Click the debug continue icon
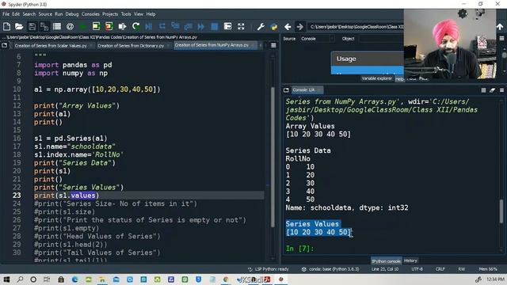The height and width of the screenshot is (285, 507). coord(201,26)
